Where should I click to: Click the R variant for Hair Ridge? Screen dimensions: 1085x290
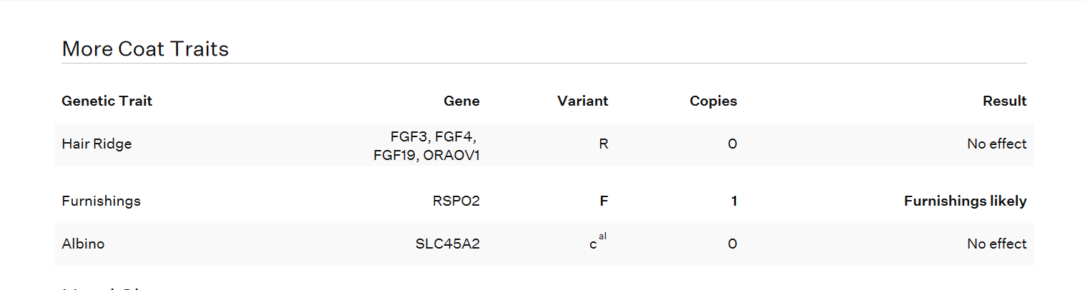pyautogui.click(x=603, y=144)
